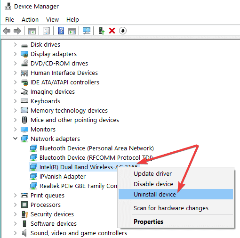Expand the Display adapters node
Screen dimensions: 240x238
[x=15, y=54]
